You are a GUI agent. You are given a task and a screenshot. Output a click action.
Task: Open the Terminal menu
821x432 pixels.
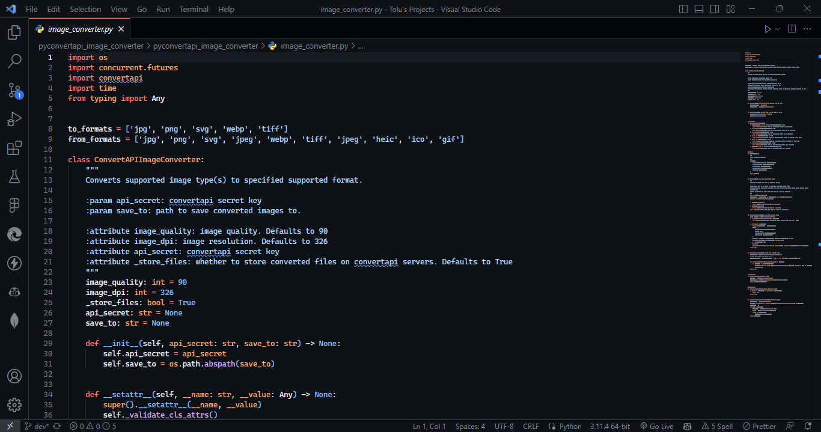[x=194, y=9]
